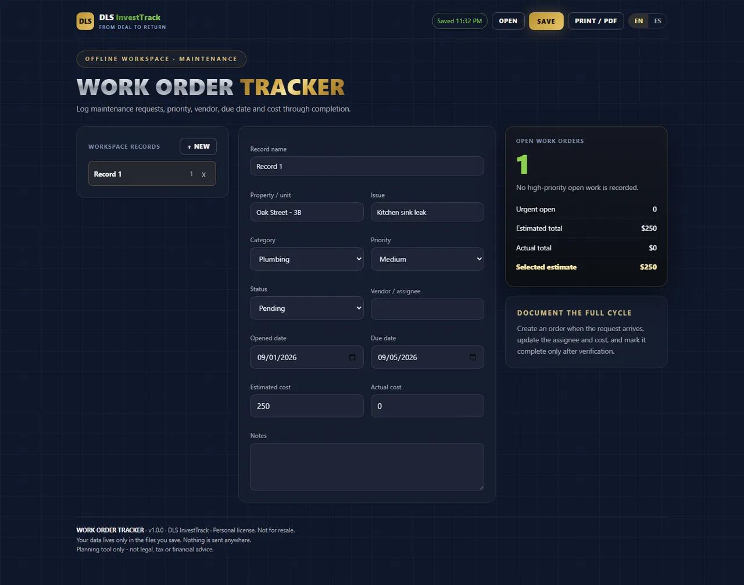This screenshot has width=744, height=585.
Task: Click the Property / unit input
Action: [307, 212]
